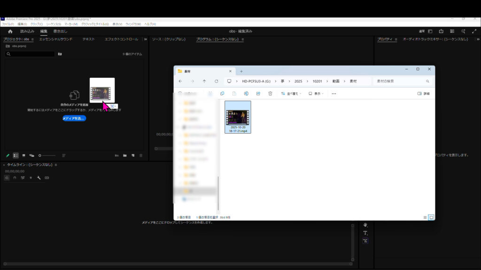
Task: Click the Home icon in Premiere
Action: coord(10,31)
